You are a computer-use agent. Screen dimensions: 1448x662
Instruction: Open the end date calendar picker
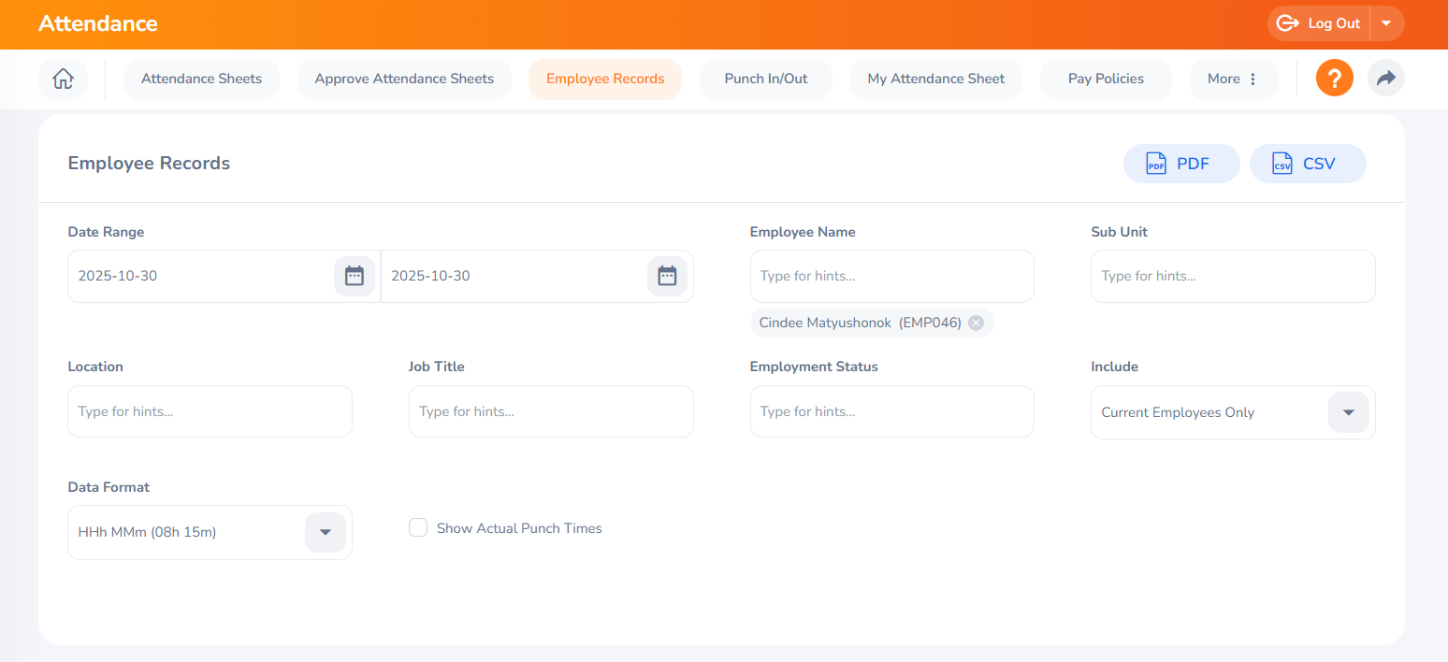tap(667, 276)
